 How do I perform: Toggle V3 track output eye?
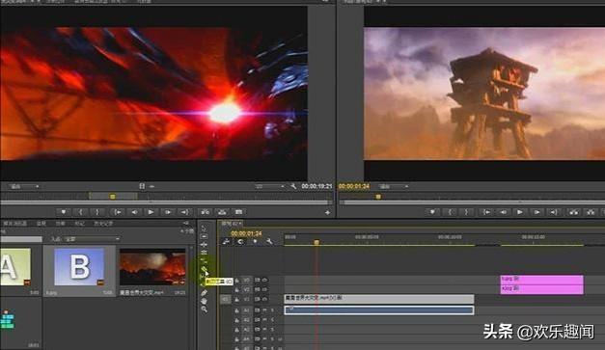tap(265, 280)
